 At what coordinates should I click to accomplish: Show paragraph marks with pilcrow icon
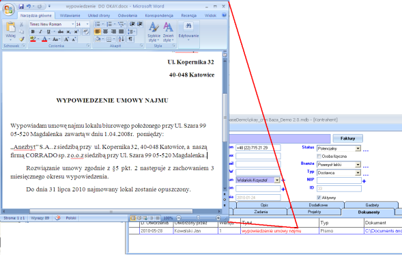pyautogui.click(x=130, y=39)
